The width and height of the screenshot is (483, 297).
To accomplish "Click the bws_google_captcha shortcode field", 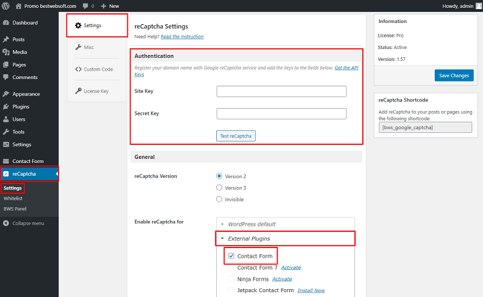I will (x=425, y=127).
